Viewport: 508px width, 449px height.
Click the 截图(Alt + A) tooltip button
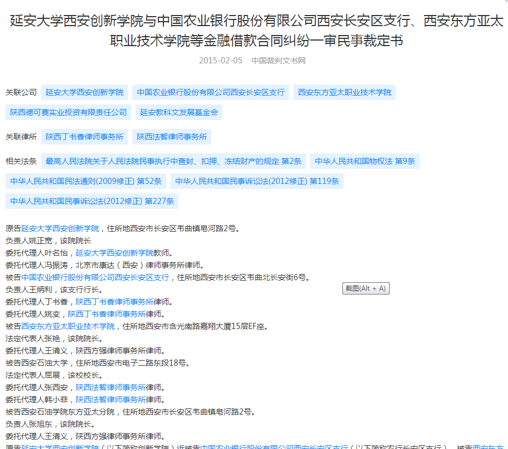(366, 288)
